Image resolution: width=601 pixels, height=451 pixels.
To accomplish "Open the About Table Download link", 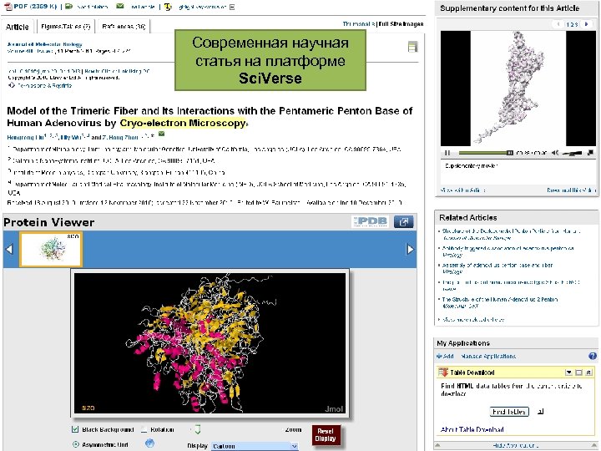I will pos(472,429).
